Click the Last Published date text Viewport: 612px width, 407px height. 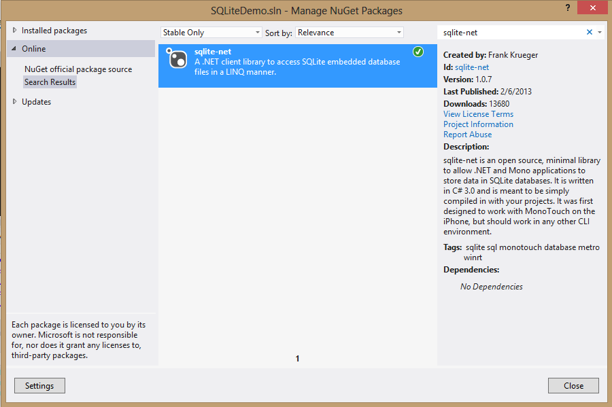tap(487, 92)
